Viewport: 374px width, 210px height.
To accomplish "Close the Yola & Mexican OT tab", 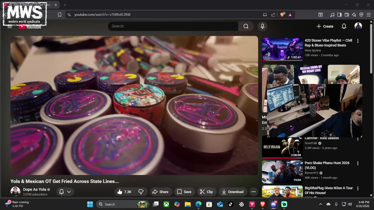I will pyautogui.click(x=56, y=5).
